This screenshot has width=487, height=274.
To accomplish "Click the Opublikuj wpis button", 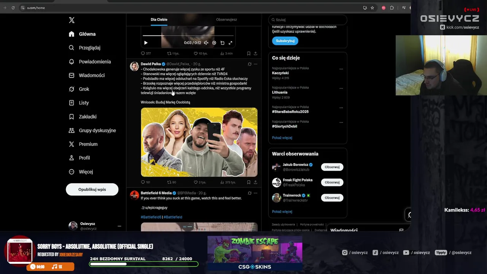I will click(92, 190).
